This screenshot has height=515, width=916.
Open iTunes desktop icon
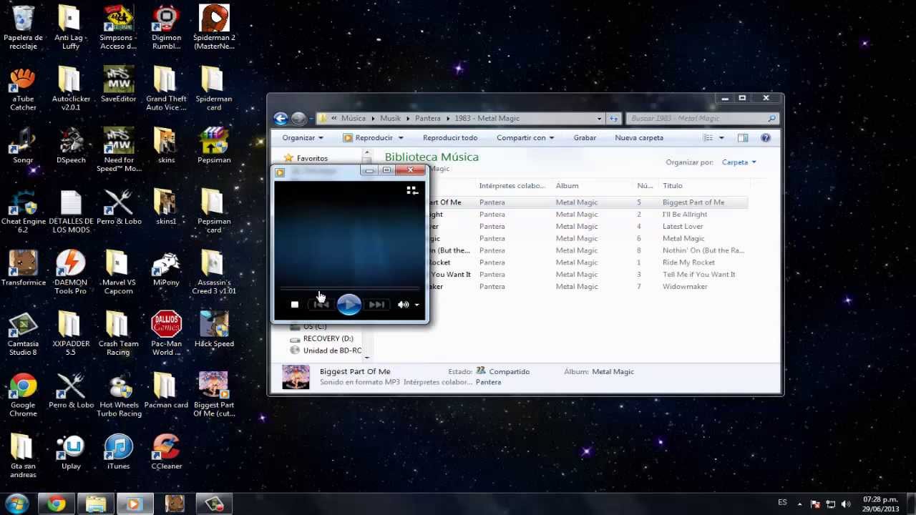tap(119, 452)
